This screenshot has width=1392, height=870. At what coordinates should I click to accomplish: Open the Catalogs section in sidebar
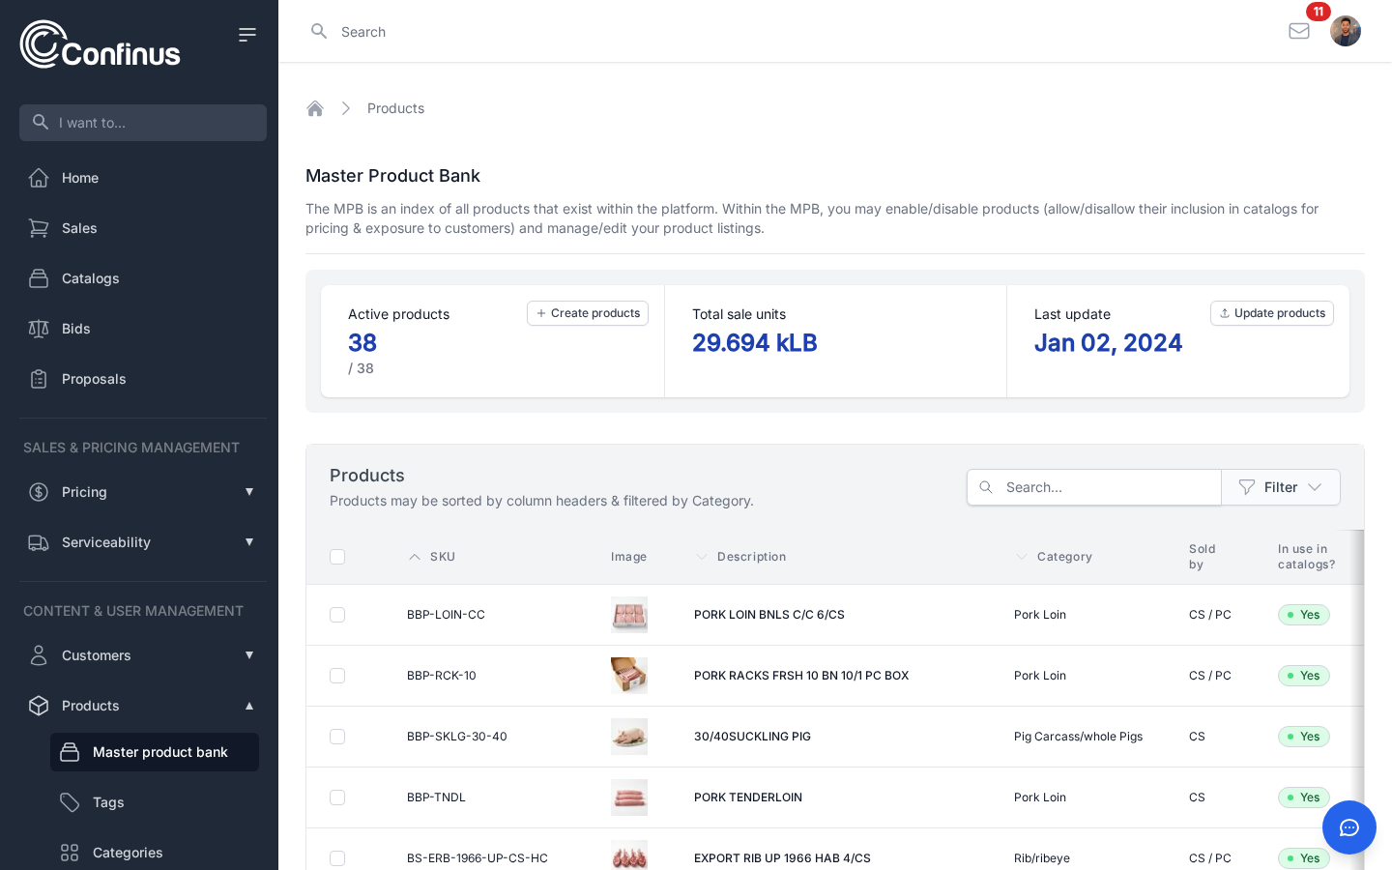90,278
